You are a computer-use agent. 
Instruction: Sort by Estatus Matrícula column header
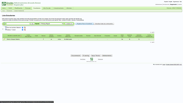pyautogui.click(x=68, y=36)
